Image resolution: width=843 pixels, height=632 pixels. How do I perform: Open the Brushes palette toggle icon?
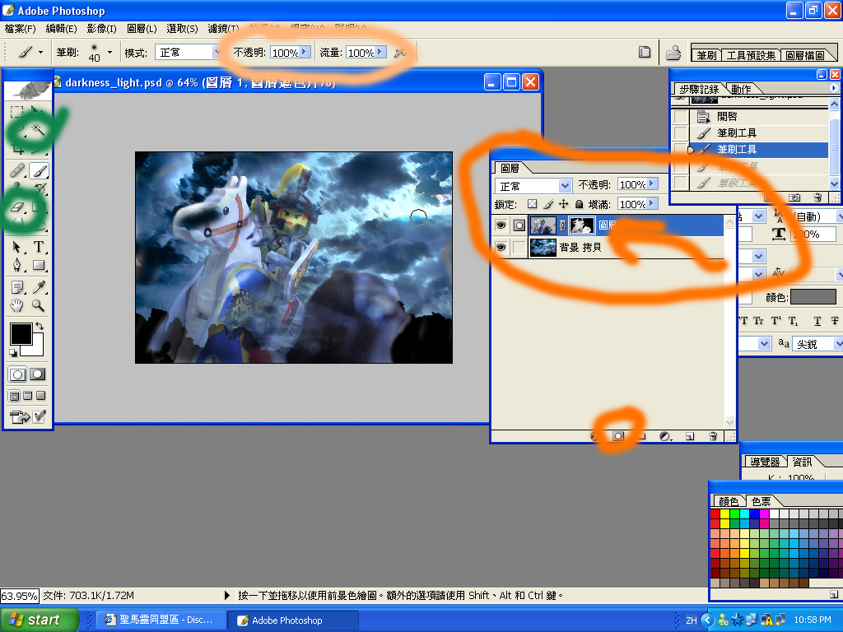[x=645, y=52]
